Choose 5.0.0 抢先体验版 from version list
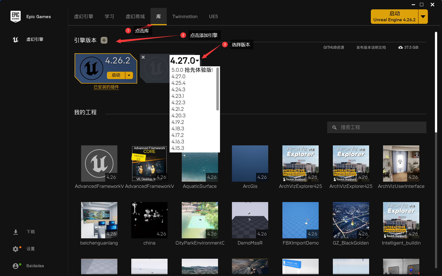442x276 pixels. click(193, 70)
